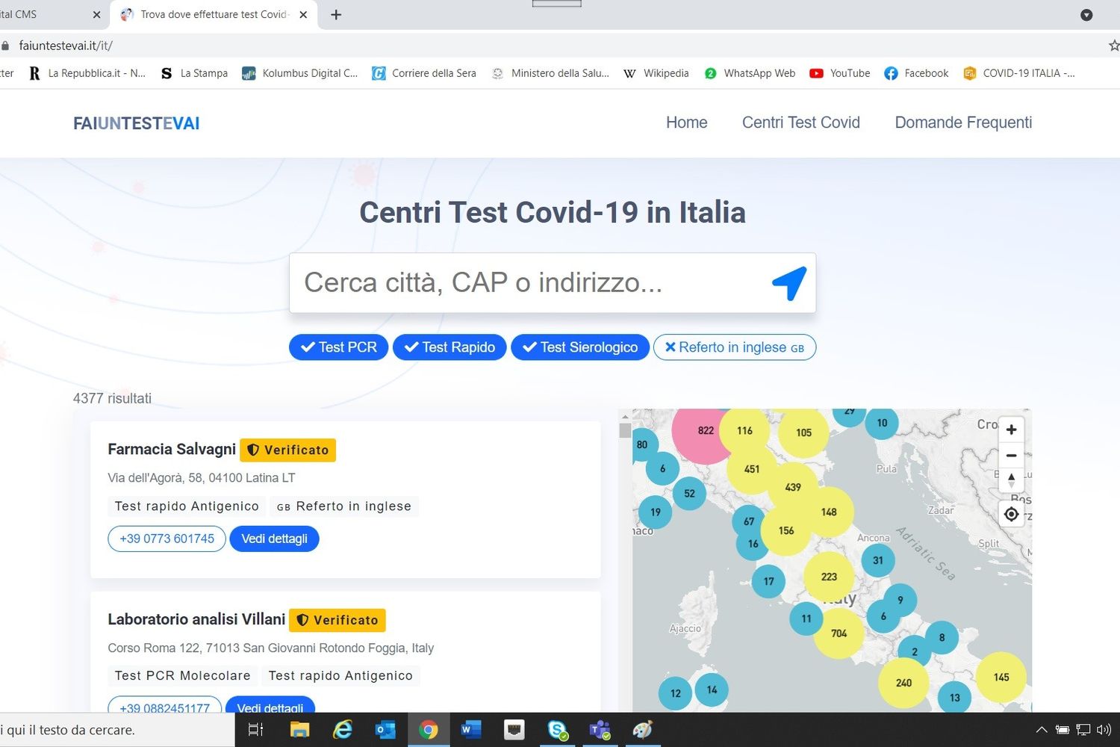Zoom out on the map
This screenshot has height=747, width=1120.
(1011, 455)
